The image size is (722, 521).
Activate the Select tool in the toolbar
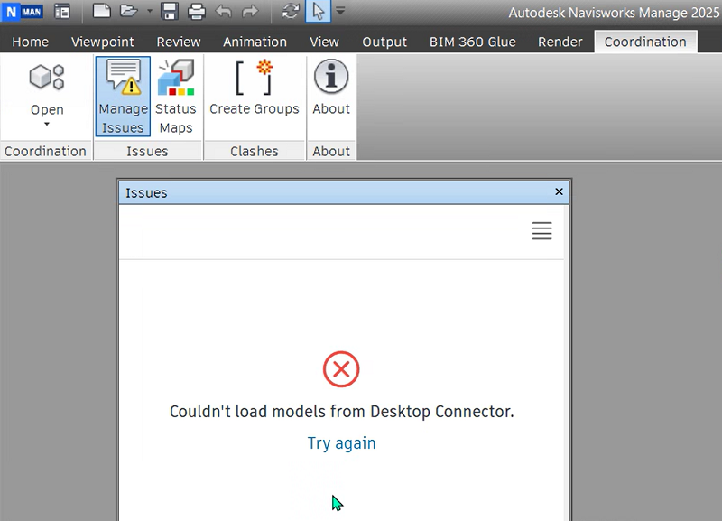pos(319,12)
